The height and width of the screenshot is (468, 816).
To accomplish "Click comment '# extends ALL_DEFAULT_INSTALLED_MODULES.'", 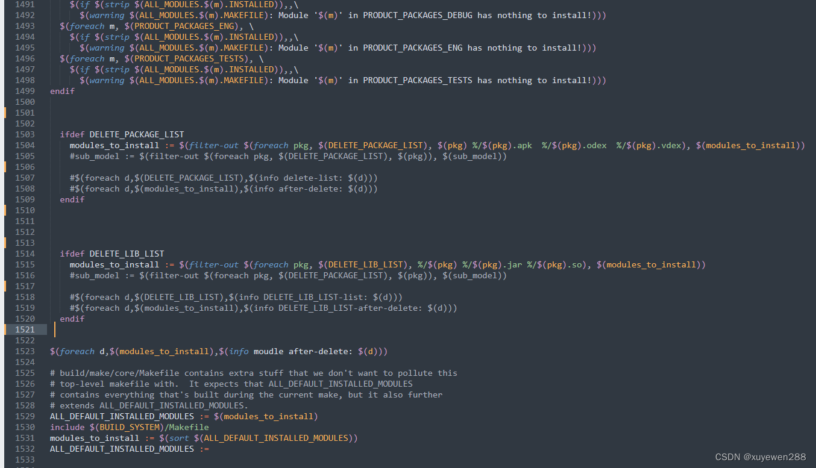I will [149, 405].
